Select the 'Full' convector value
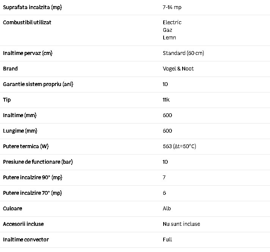The height and width of the screenshot is (252, 270). (x=167, y=239)
